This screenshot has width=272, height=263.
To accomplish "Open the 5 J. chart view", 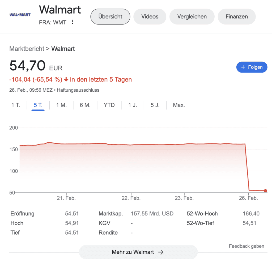I will point(155,105).
